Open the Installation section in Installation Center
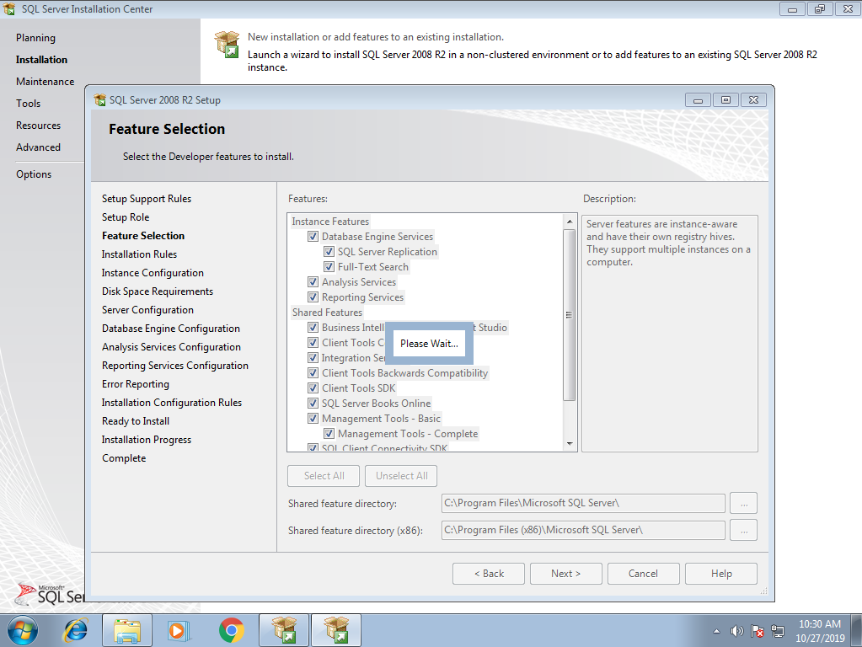The height and width of the screenshot is (647, 862). click(x=42, y=60)
